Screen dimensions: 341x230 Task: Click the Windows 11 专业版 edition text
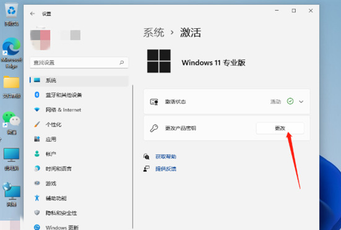tap(214, 63)
